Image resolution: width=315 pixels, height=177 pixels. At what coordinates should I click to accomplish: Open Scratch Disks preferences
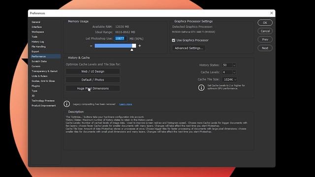[39, 61]
